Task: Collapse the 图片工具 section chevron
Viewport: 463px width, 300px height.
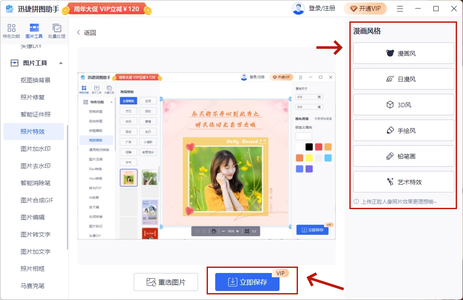Action: click(x=60, y=63)
